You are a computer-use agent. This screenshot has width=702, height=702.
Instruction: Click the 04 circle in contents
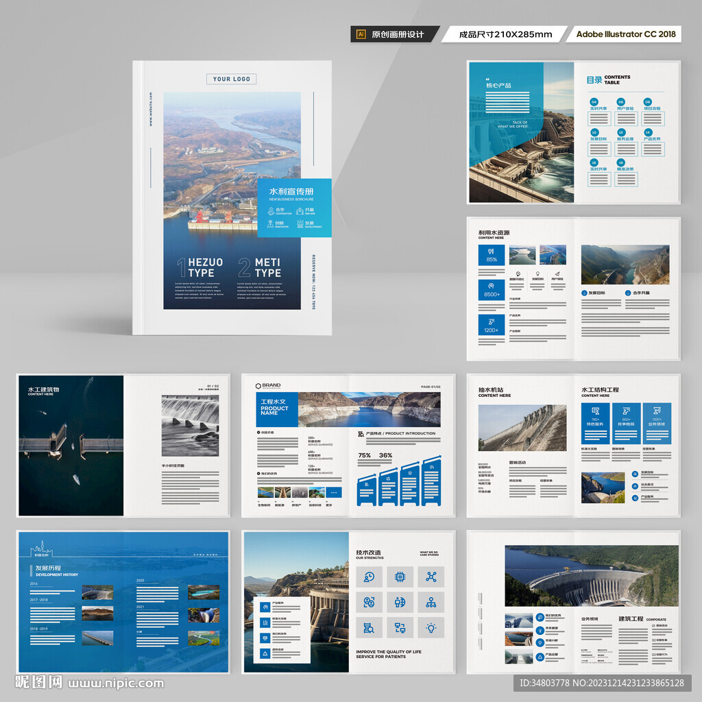pos(594,101)
